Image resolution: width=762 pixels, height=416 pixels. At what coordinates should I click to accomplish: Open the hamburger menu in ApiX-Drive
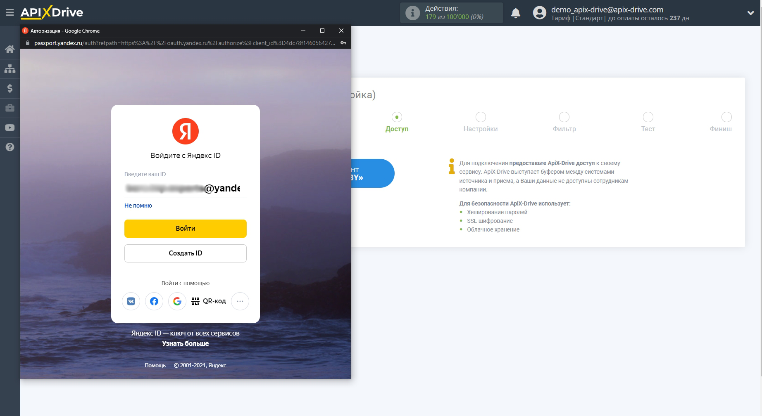pos(10,12)
